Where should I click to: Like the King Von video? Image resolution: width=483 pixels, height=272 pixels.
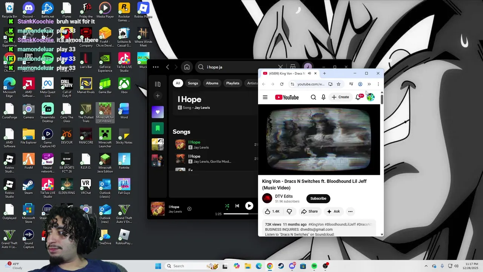pos(272,212)
